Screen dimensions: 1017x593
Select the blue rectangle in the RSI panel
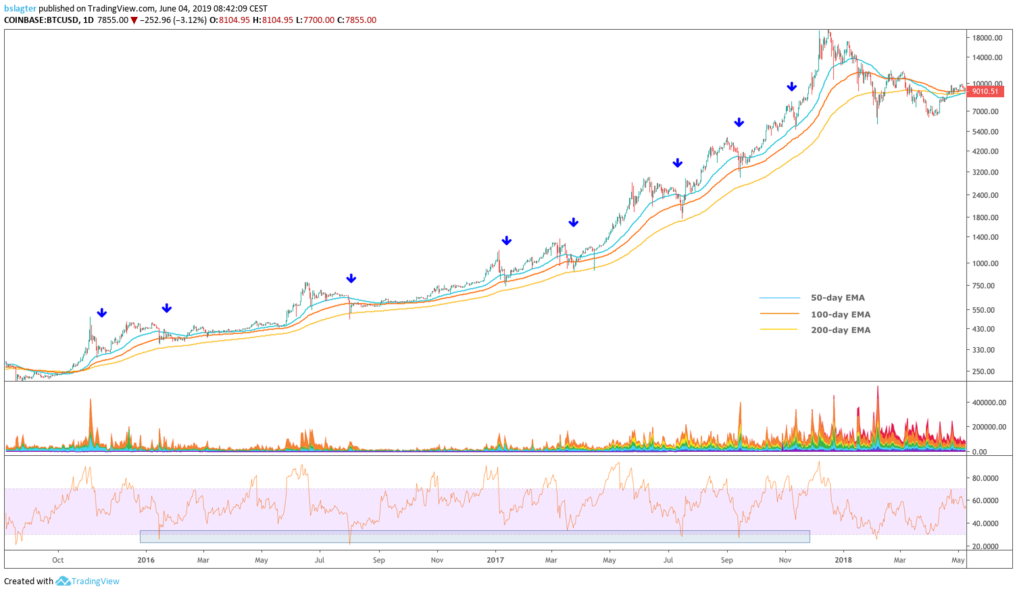click(474, 537)
